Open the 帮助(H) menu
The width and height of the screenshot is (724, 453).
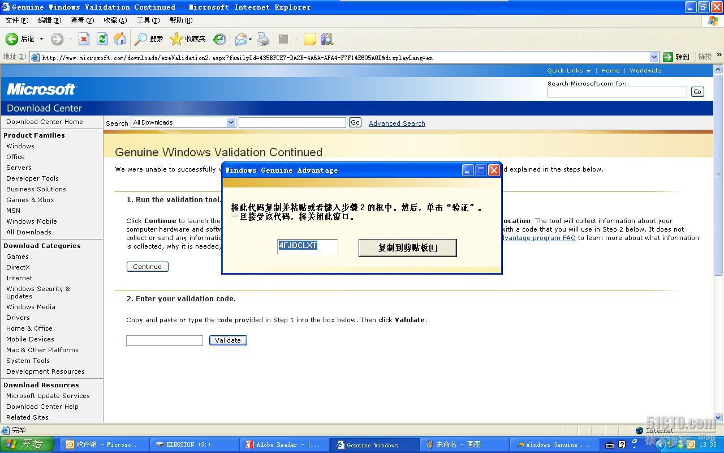(181, 20)
